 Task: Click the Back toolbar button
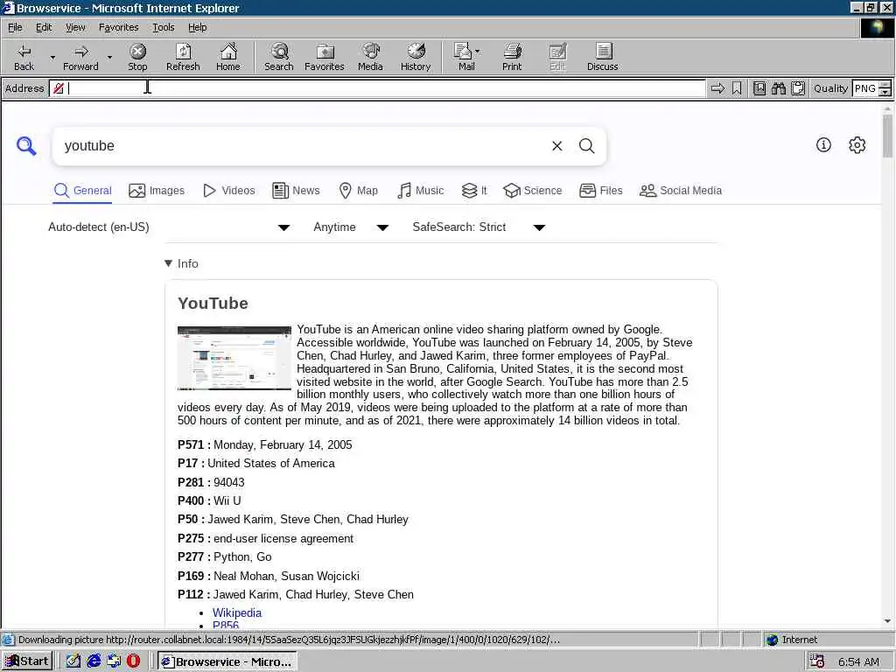coord(24,57)
